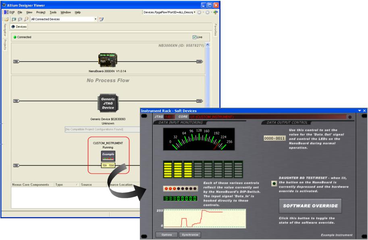Open the View menu

29,12
